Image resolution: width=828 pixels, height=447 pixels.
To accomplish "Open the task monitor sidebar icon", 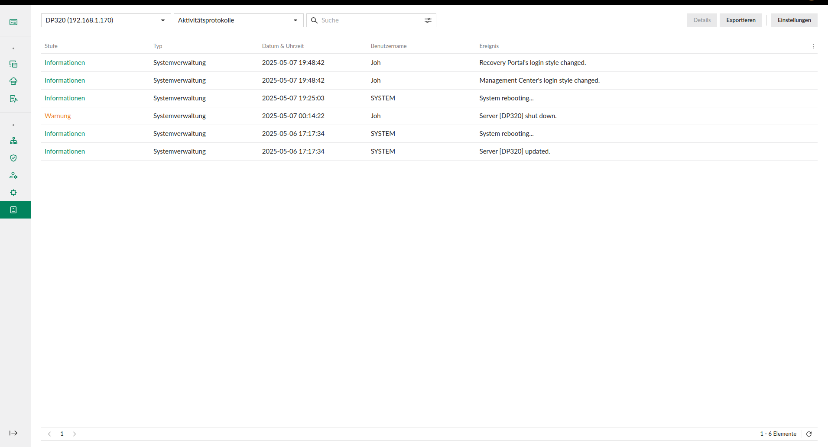I will point(13,99).
